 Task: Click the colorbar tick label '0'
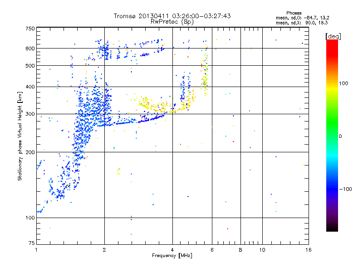pos(340,136)
